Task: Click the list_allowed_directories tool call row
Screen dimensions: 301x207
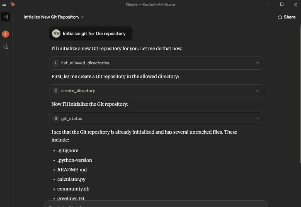Action: click(x=156, y=63)
